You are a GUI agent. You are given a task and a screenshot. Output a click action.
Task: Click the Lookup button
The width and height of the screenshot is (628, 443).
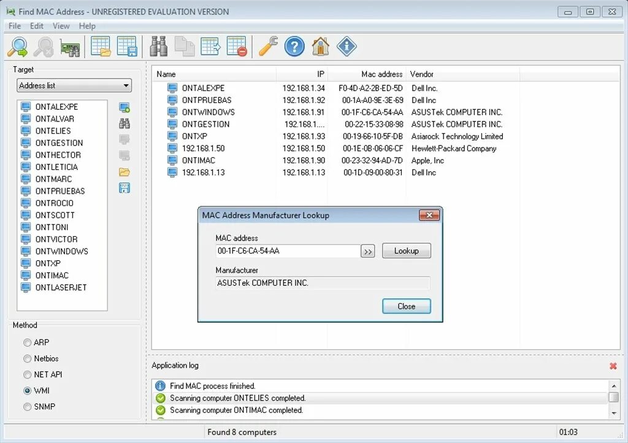pyautogui.click(x=407, y=251)
